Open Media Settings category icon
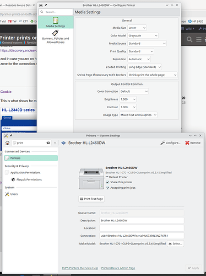The image size is (206, 276). tap(56, 20)
